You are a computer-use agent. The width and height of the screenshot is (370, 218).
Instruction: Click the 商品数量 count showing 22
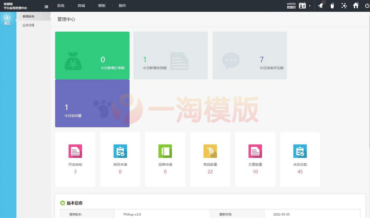(210, 172)
